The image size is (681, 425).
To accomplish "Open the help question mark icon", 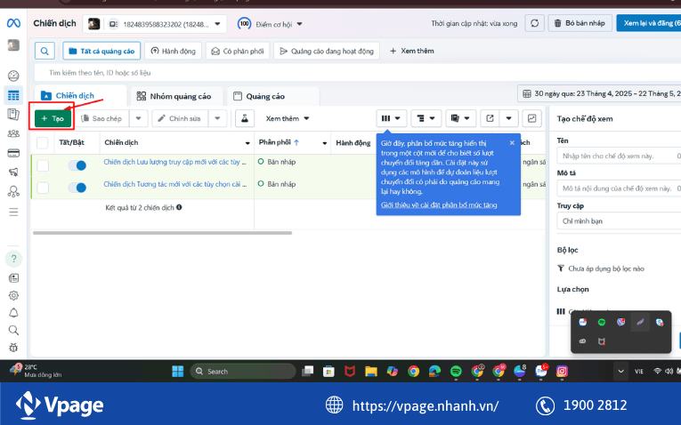I will 13,259.
